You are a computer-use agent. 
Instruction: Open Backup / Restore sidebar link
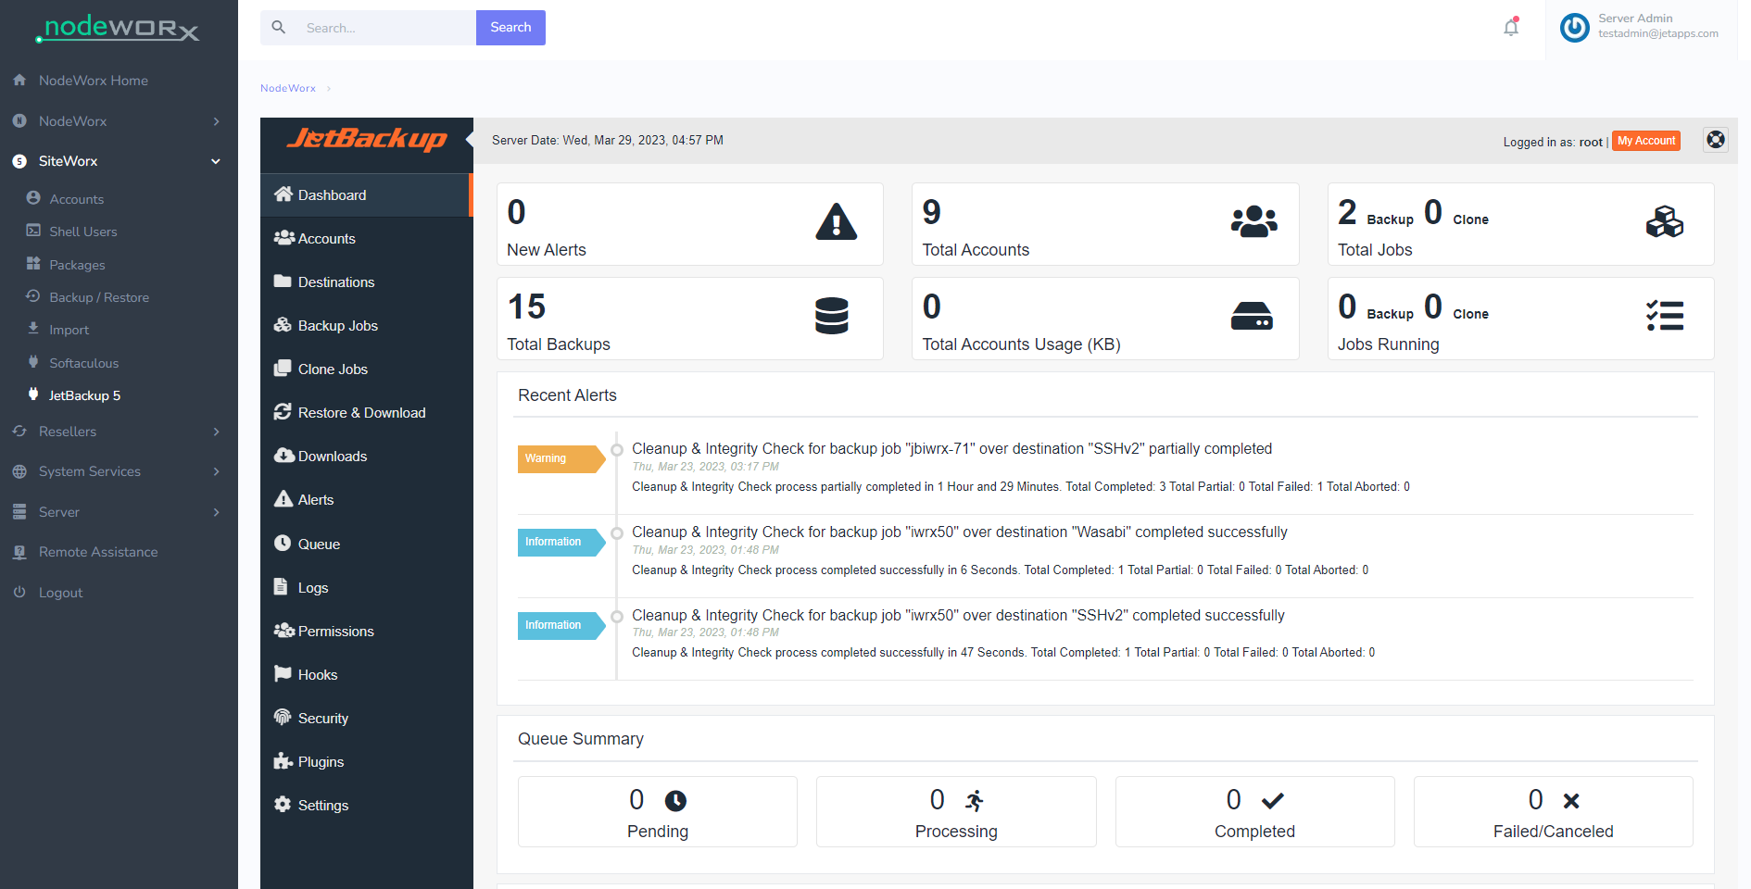pos(99,297)
